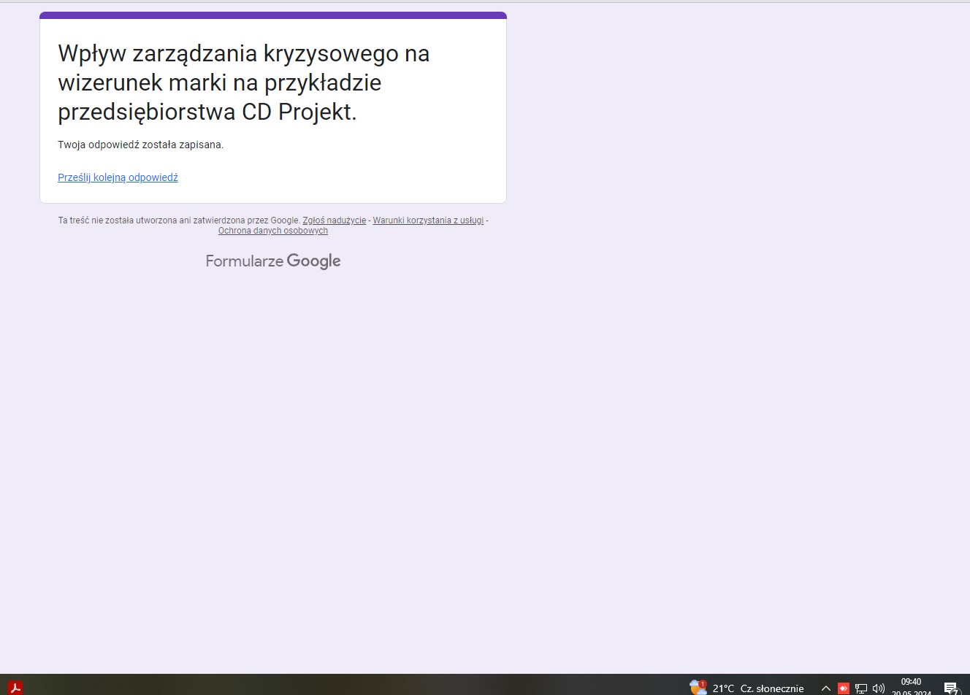Click the volume speaker icon
The image size is (970, 695).
tap(878, 688)
